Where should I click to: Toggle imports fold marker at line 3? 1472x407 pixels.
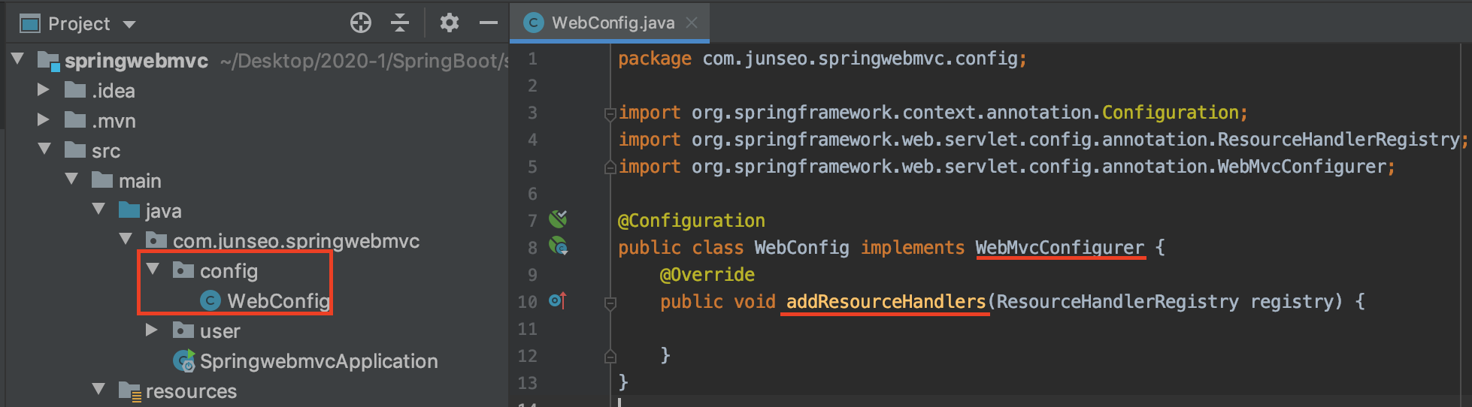coord(610,114)
